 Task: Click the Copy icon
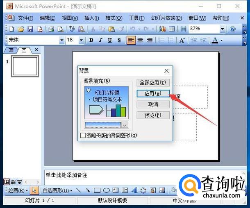coord(102,29)
